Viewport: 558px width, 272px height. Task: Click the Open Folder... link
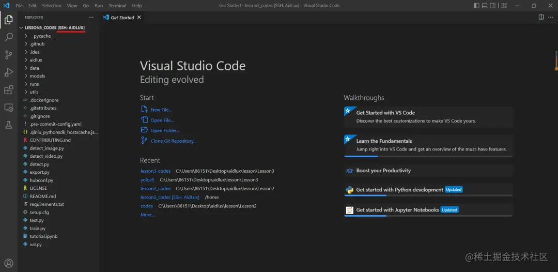pos(165,131)
